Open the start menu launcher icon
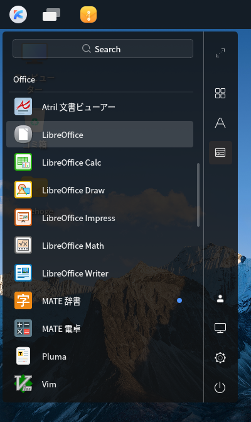Viewport: 251px width, 422px height. [18, 14]
